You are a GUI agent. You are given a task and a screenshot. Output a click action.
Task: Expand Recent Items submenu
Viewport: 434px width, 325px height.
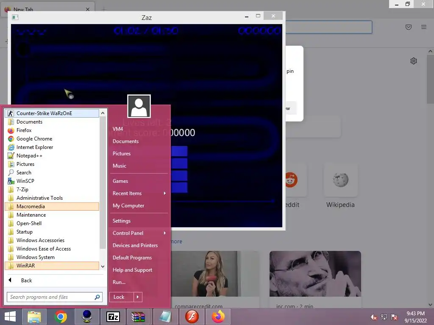(x=139, y=193)
